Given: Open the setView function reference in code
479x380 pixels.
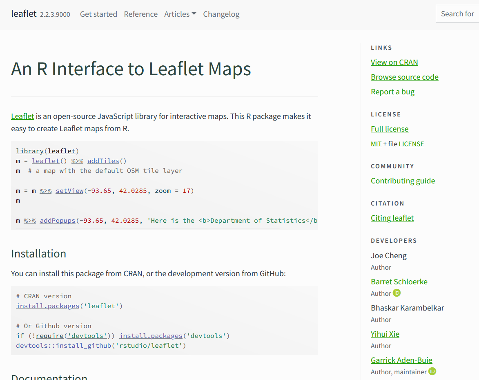Looking at the screenshot, I should pyautogui.click(x=69, y=190).
